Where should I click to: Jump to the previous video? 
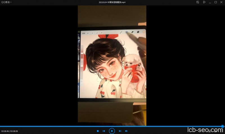pyautogui.click(x=104, y=131)
